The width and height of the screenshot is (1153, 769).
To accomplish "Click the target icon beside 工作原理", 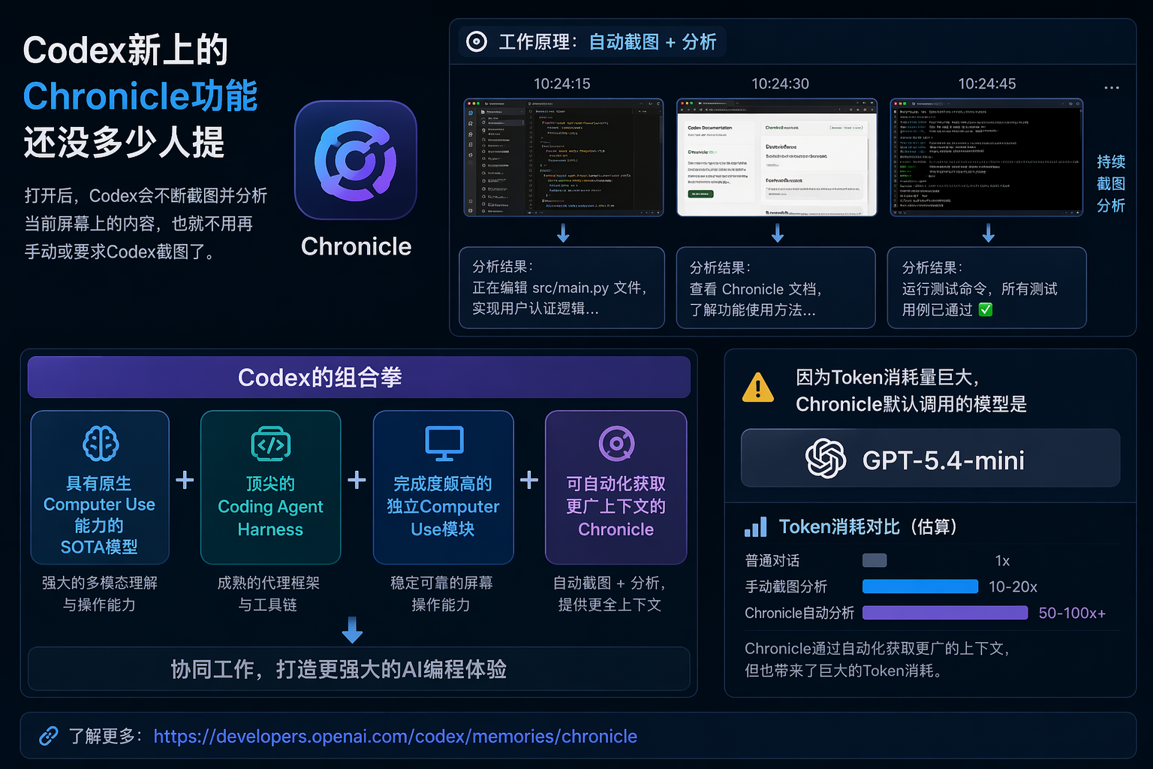I will click(477, 42).
